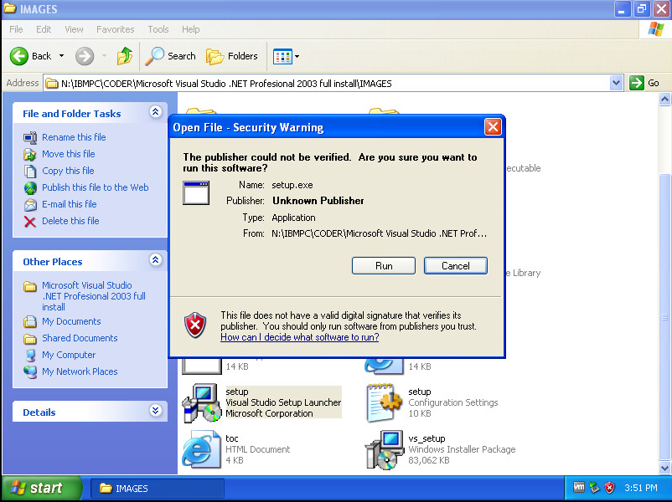This screenshot has height=502, width=672.
Task: Toggle the Folders pane button
Action: point(232,56)
